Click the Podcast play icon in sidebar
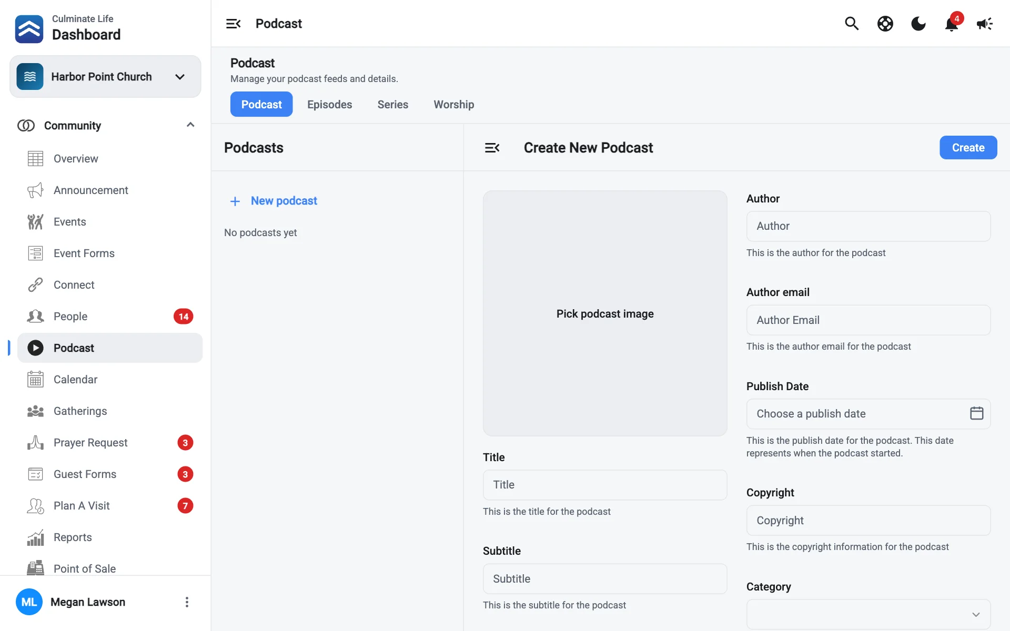This screenshot has height=631, width=1010. pos(35,348)
